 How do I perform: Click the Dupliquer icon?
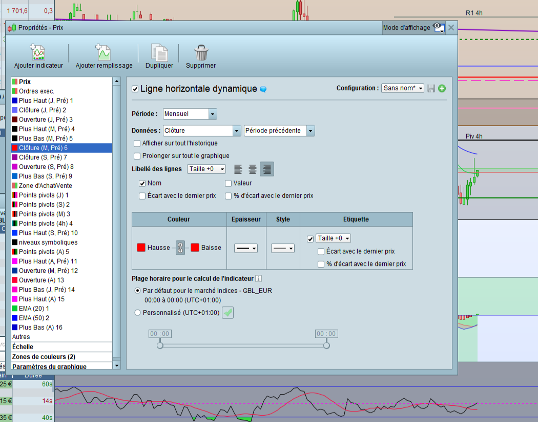tap(159, 53)
